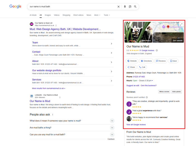Start voice search with microphone icon
Viewport: 196px width, 146px height.
pyautogui.click(x=125, y=6)
